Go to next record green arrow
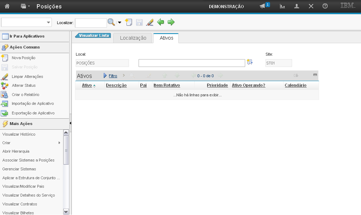 [x=171, y=22]
